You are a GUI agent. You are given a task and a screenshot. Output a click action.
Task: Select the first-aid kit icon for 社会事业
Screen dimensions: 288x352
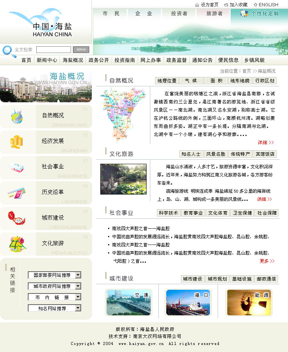click(x=16, y=167)
